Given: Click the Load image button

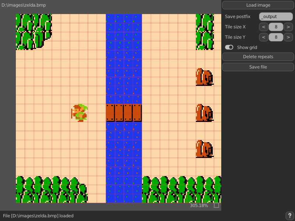Looking at the screenshot, I should [x=258, y=5].
